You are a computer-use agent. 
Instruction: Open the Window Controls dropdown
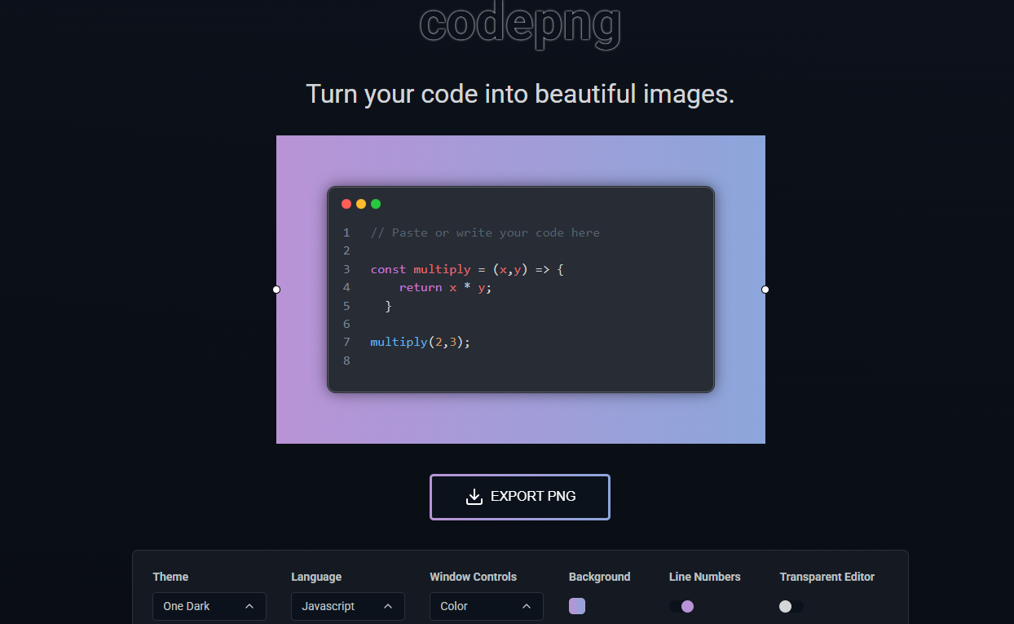tap(486, 606)
